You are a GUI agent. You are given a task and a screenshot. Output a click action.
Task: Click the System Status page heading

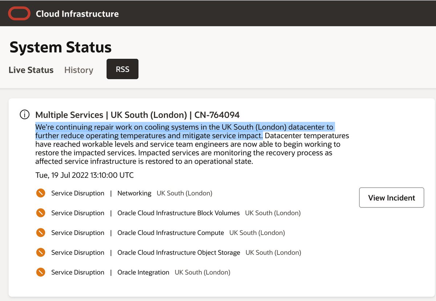[60, 47]
